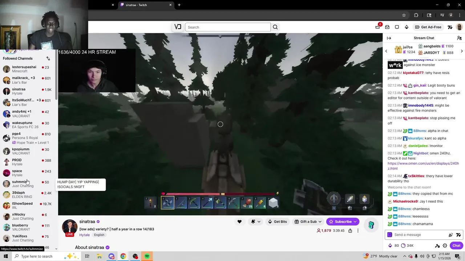The image size is (465, 261).
Task: Click the Get Bits button
Action: 277,221
